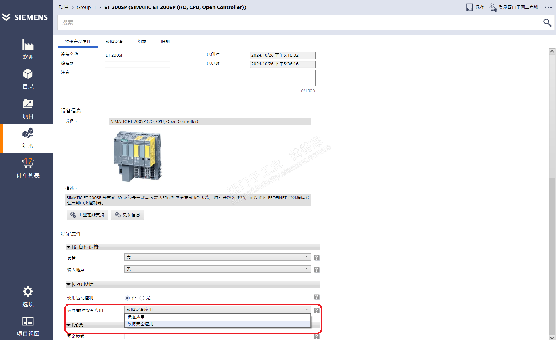
Task: Click the Siemens mall login user icon
Action: tap(493, 7)
